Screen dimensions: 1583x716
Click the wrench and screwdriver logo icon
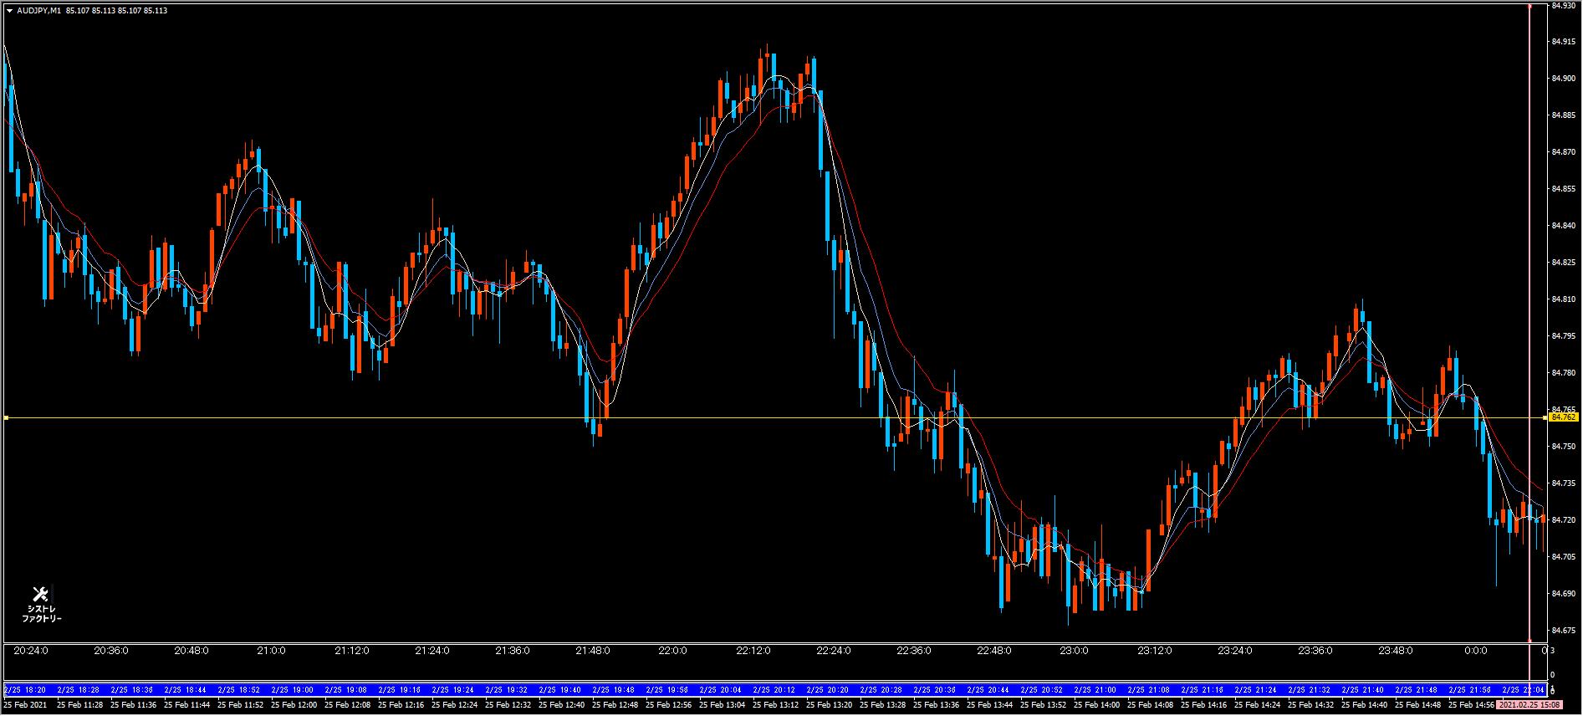tap(40, 595)
